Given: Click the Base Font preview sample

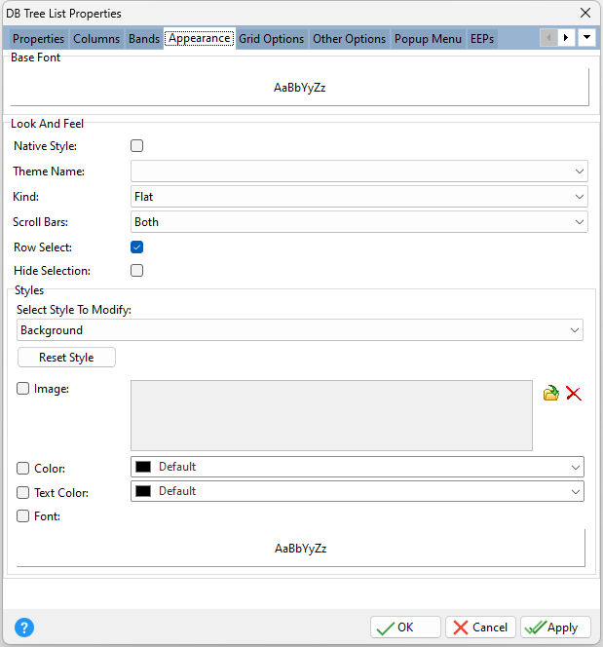Looking at the screenshot, I should tap(300, 88).
